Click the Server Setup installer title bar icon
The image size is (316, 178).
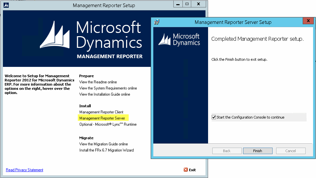pos(157,22)
